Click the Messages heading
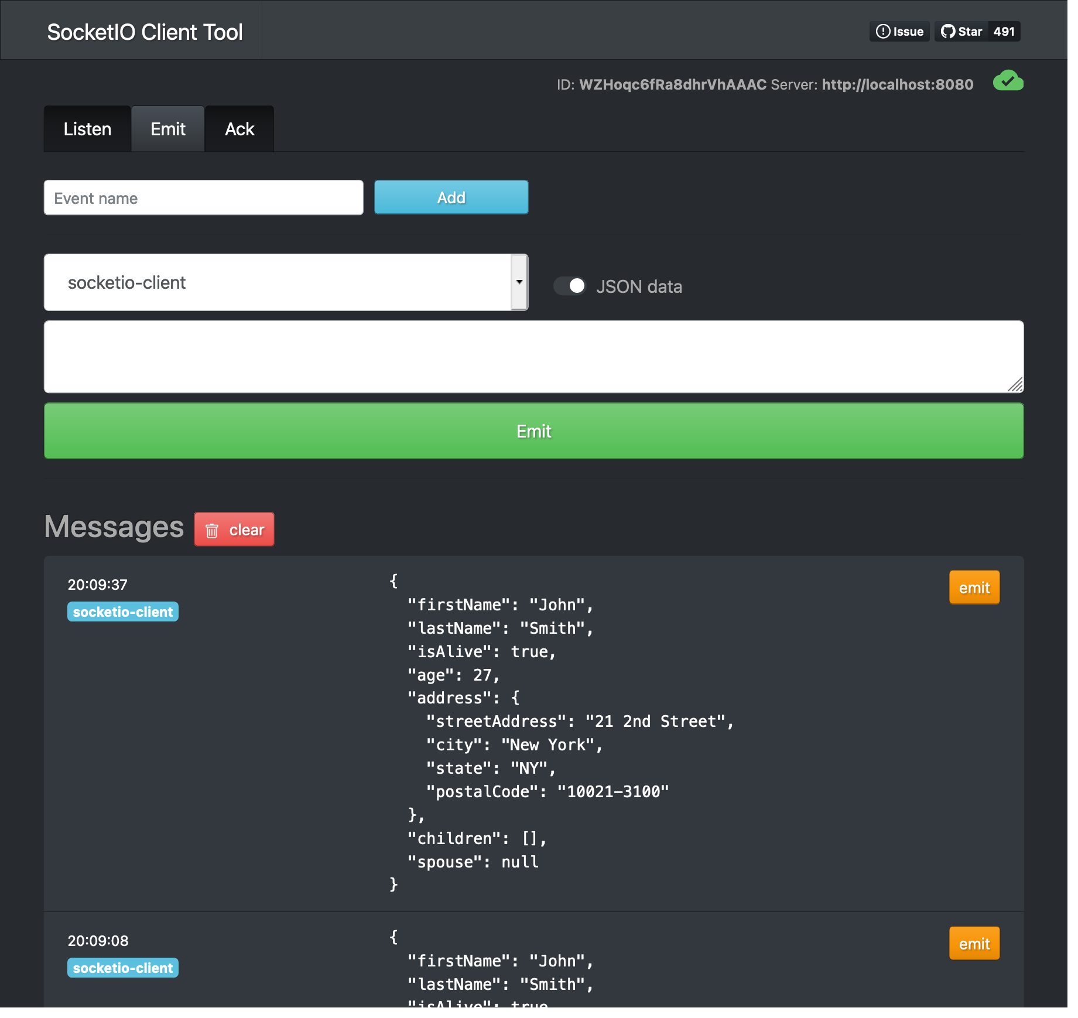1078x1018 pixels. (114, 527)
